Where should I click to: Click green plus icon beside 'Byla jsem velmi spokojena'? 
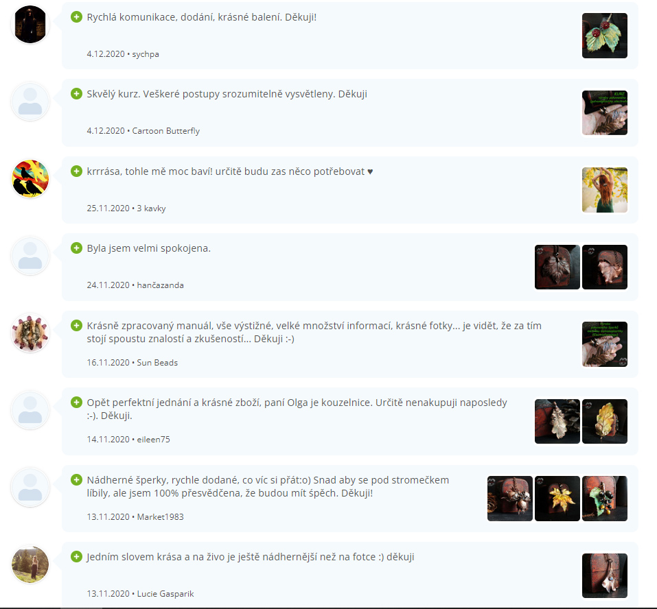coord(76,248)
